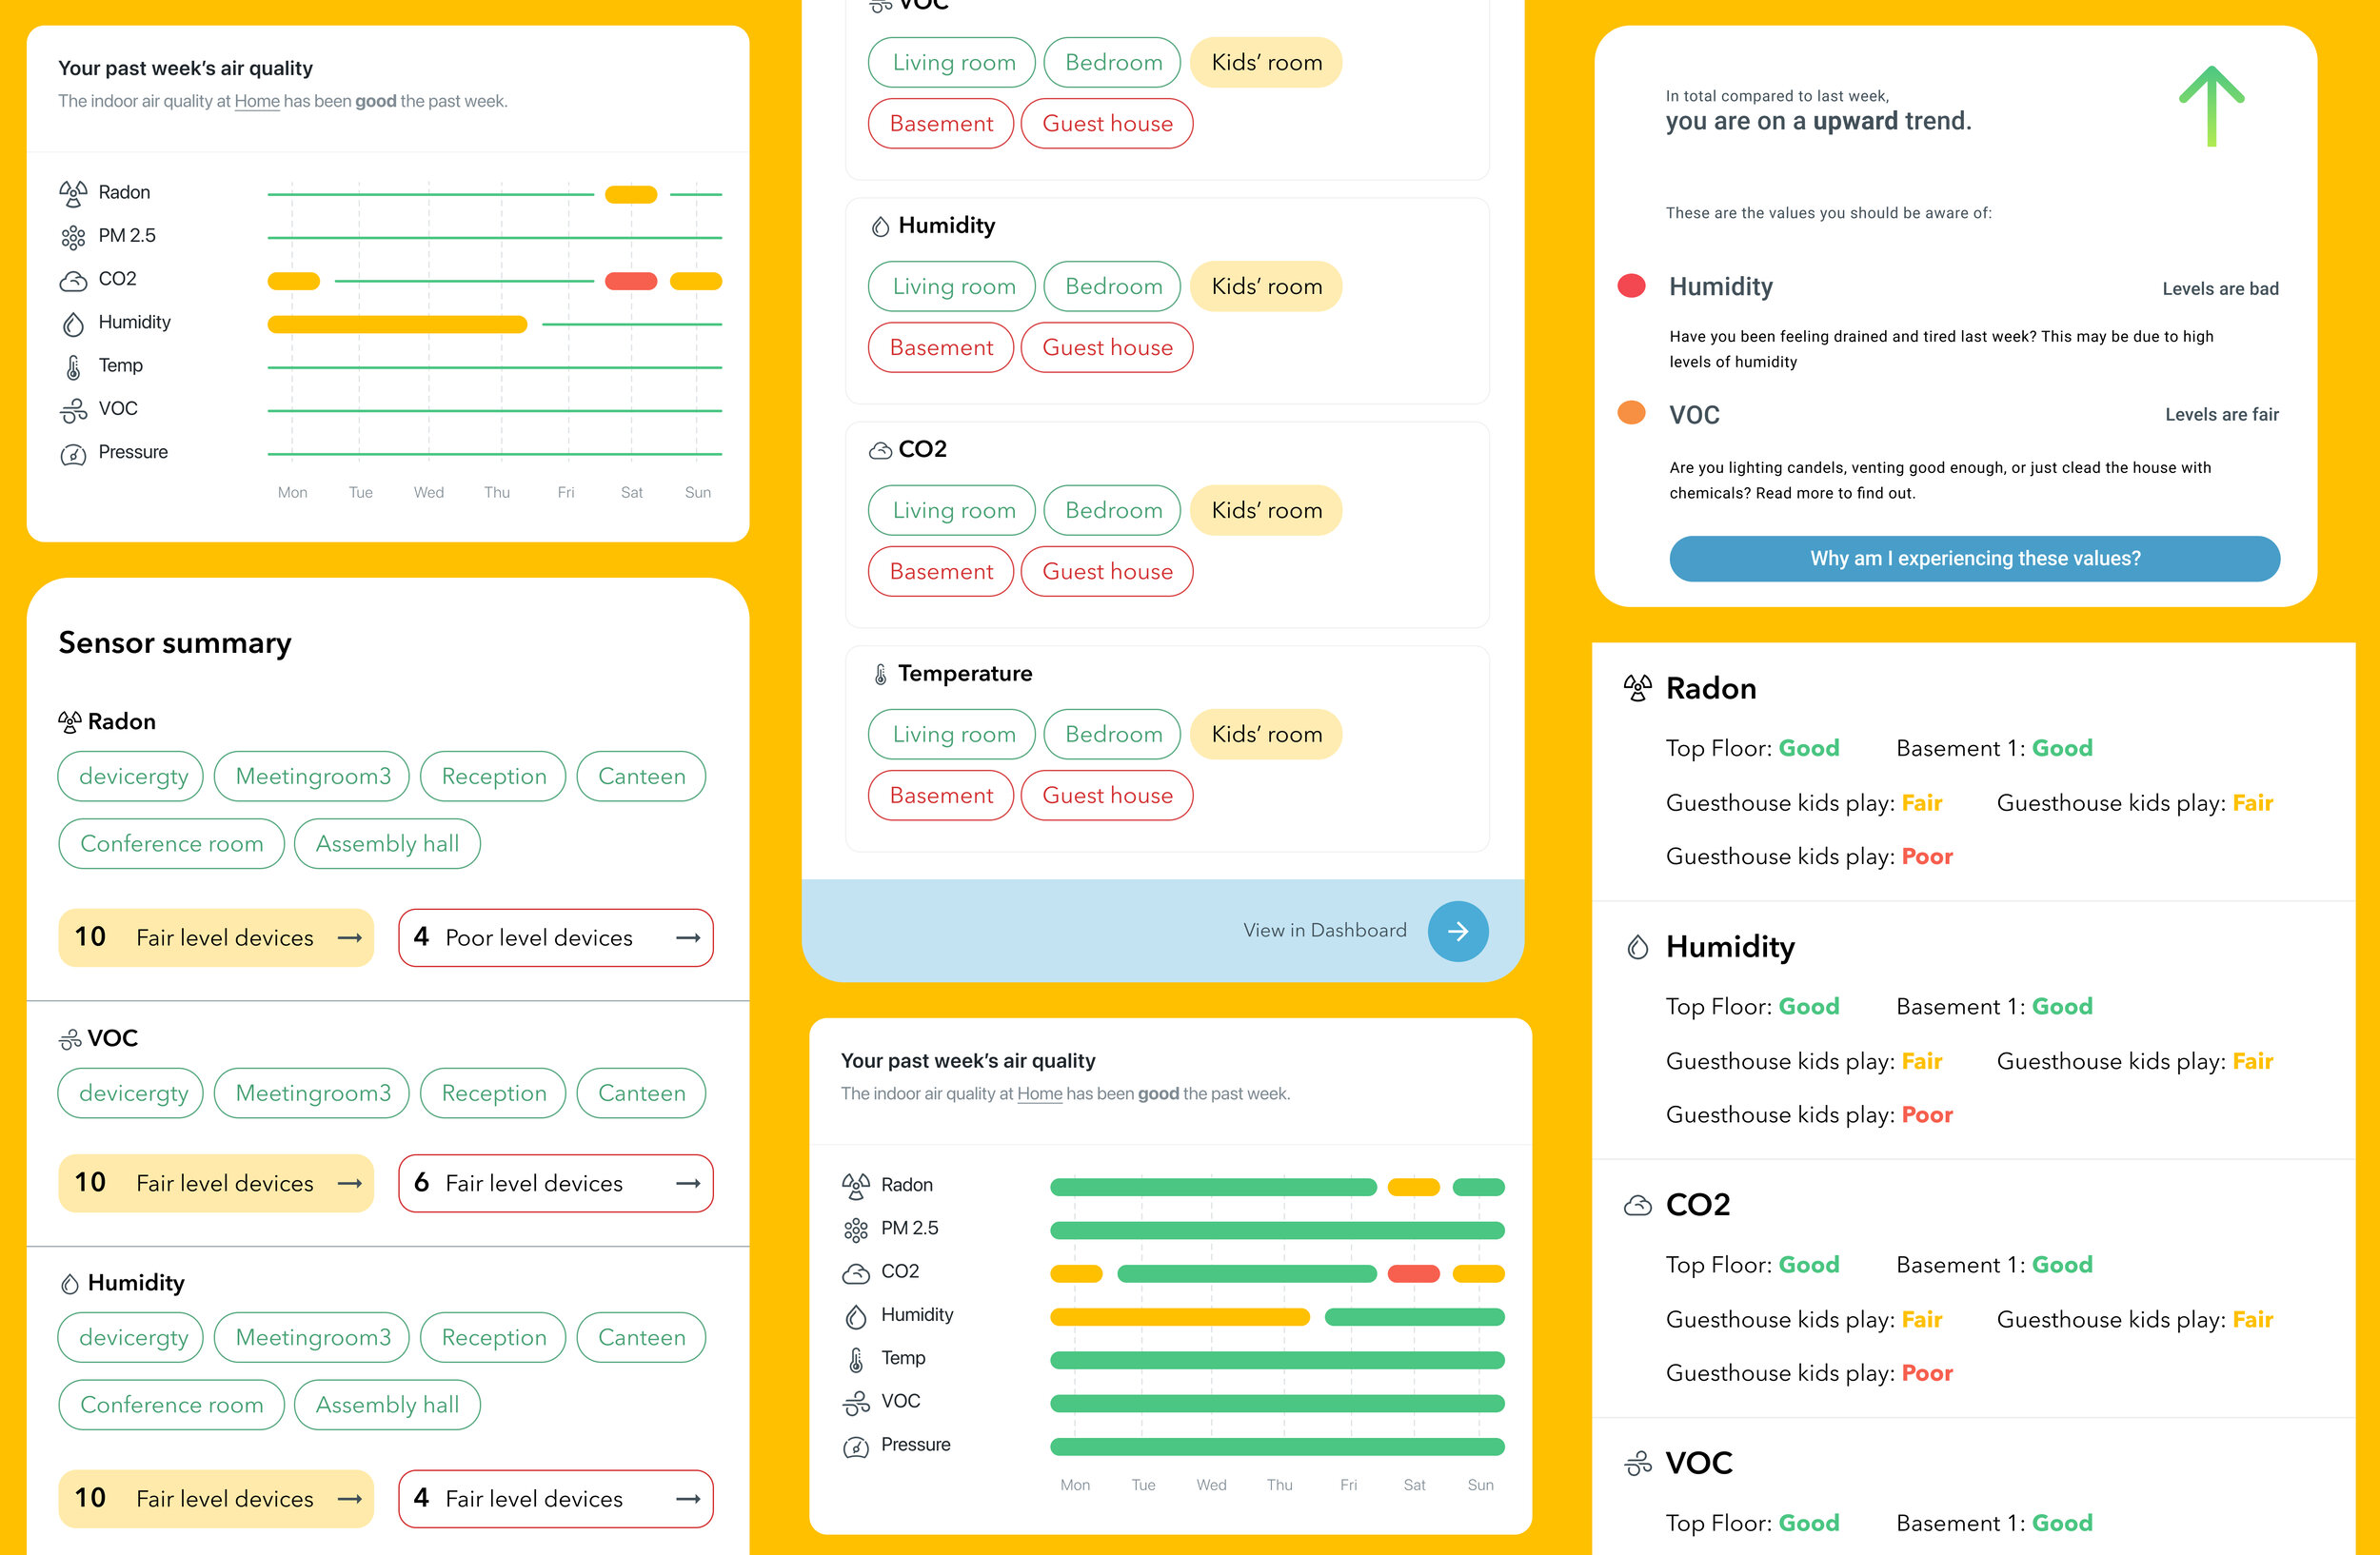
Task: Click red CO2 segment on Saturday, top-left chart
Action: coord(631,281)
